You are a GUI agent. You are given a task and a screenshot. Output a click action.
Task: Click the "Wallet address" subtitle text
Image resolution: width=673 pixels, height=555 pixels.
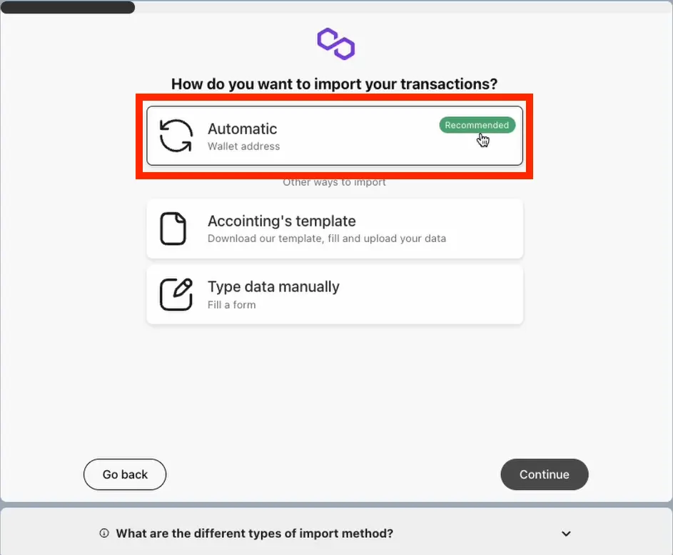243,146
